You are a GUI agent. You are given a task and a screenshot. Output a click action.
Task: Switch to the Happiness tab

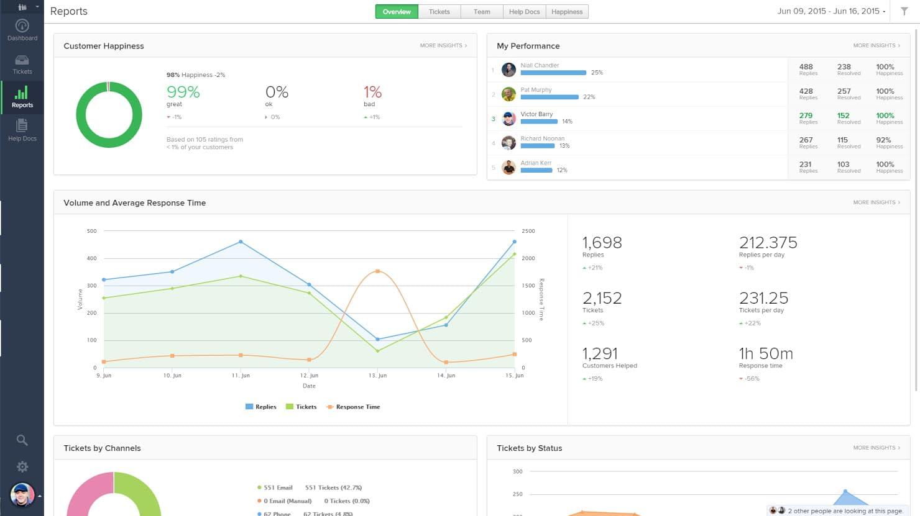tap(566, 11)
